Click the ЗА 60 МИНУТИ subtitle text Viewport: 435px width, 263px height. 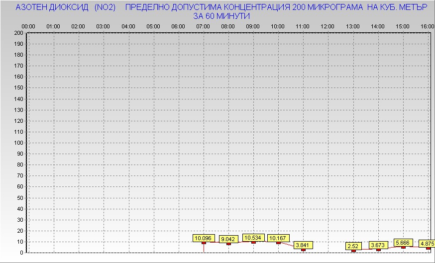click(x=221, y=16)
